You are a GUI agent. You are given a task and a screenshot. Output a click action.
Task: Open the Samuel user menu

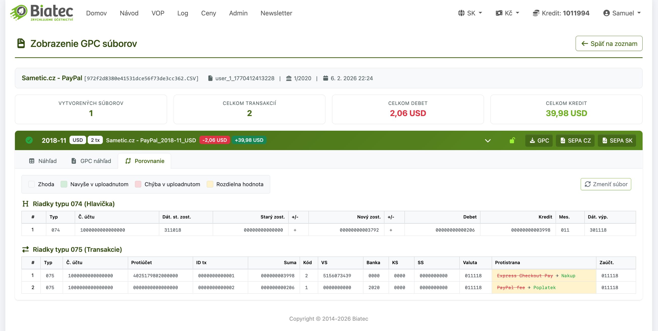(622, 13)
